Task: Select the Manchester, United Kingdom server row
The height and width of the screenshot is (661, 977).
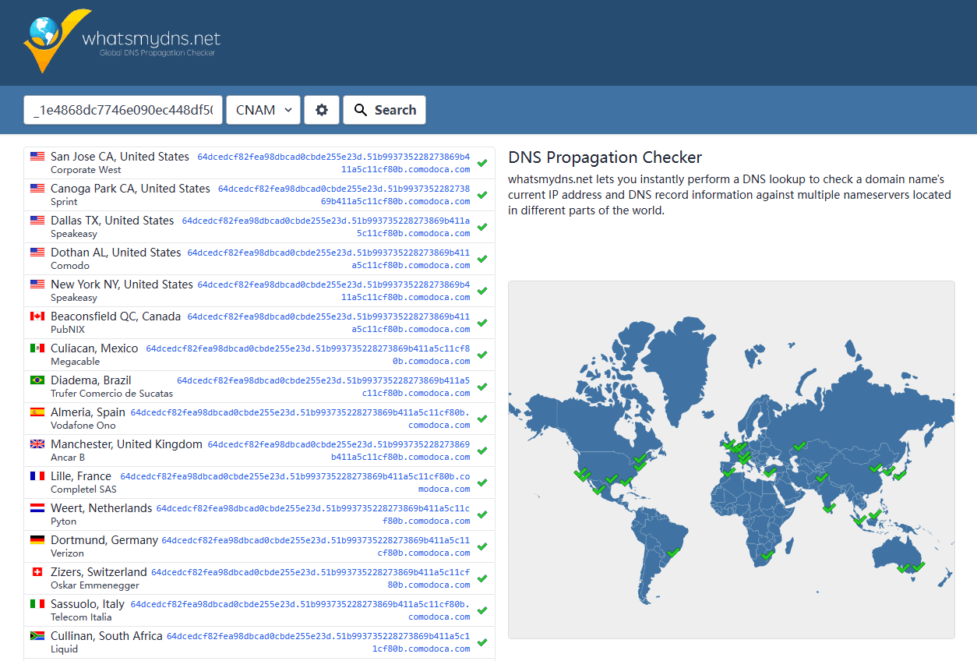Action: point(259,451)
